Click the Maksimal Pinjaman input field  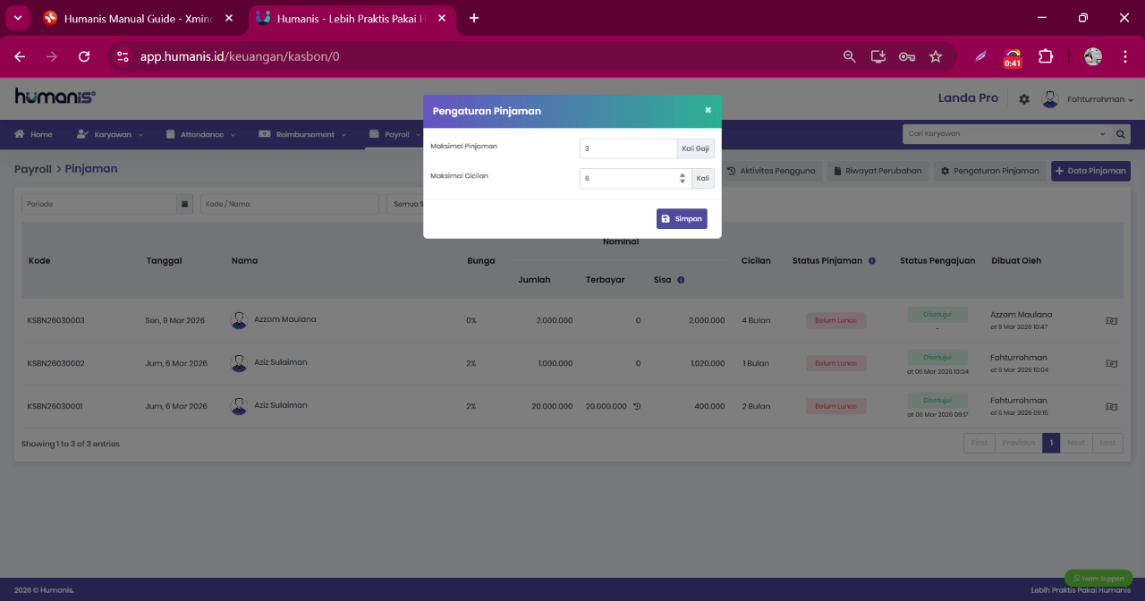(628, 148)
